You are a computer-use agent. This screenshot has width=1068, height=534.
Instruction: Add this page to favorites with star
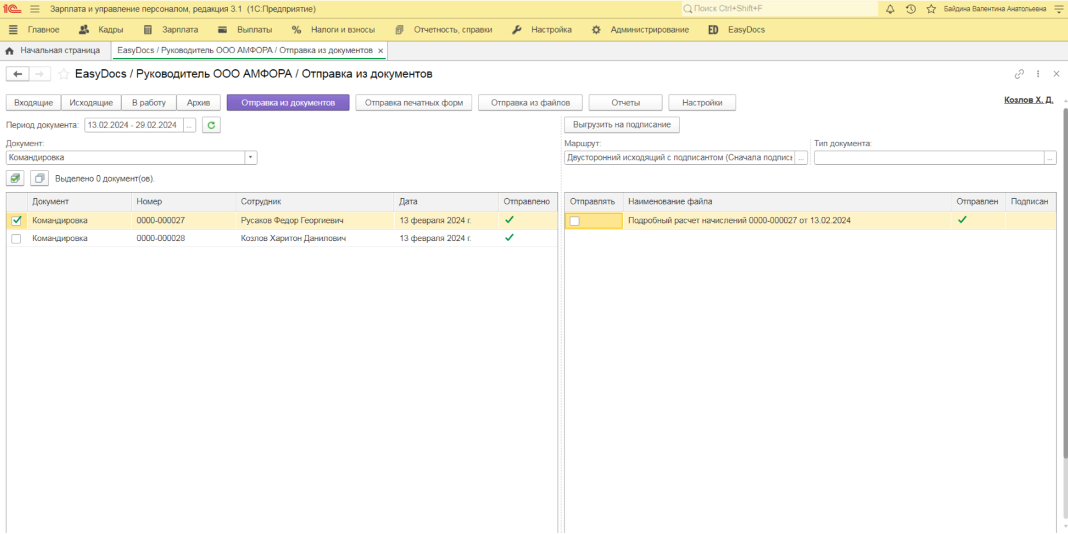coord(63,74)
